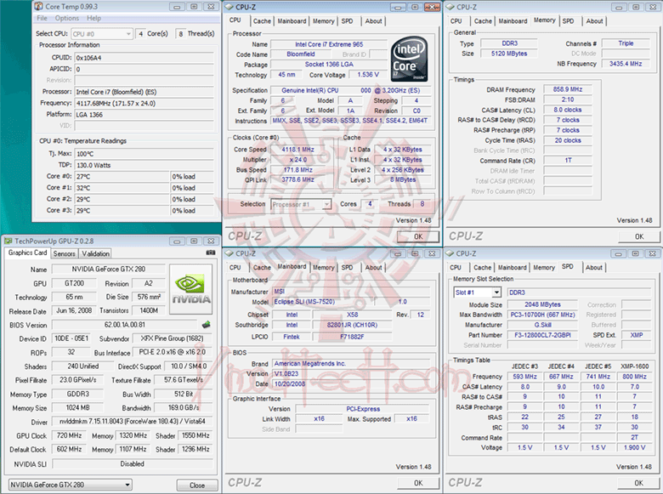The height and width of the screenshot is (494, 663).
Task: Close the CPU-Z processor window via red X
Action: pos(432,7)
